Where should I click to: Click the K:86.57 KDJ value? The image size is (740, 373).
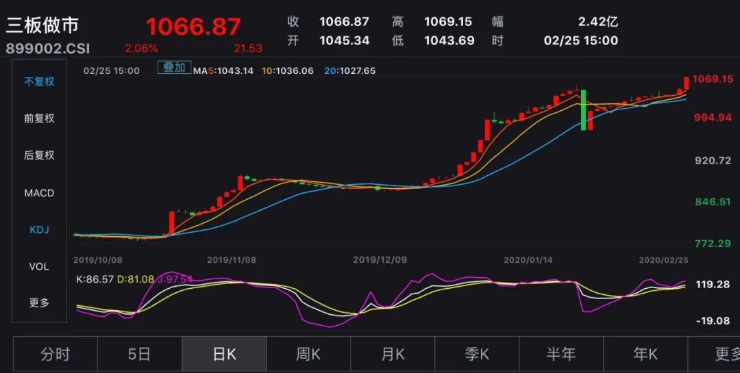click(95, 279)
